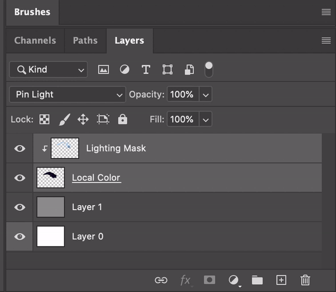
Task: Toggle layer filtering switch on/off
Action: (209, 69)
